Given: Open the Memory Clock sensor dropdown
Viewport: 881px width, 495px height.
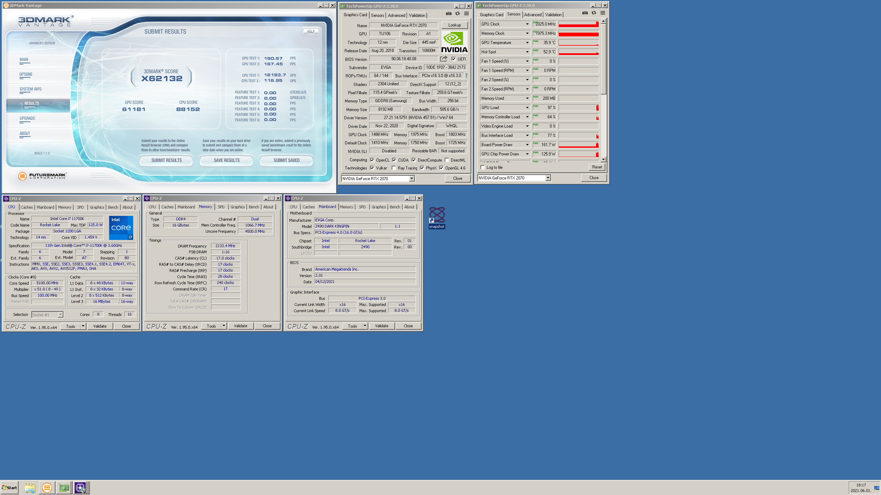Looking at the screenshot, I should click(x=527, y=33).
